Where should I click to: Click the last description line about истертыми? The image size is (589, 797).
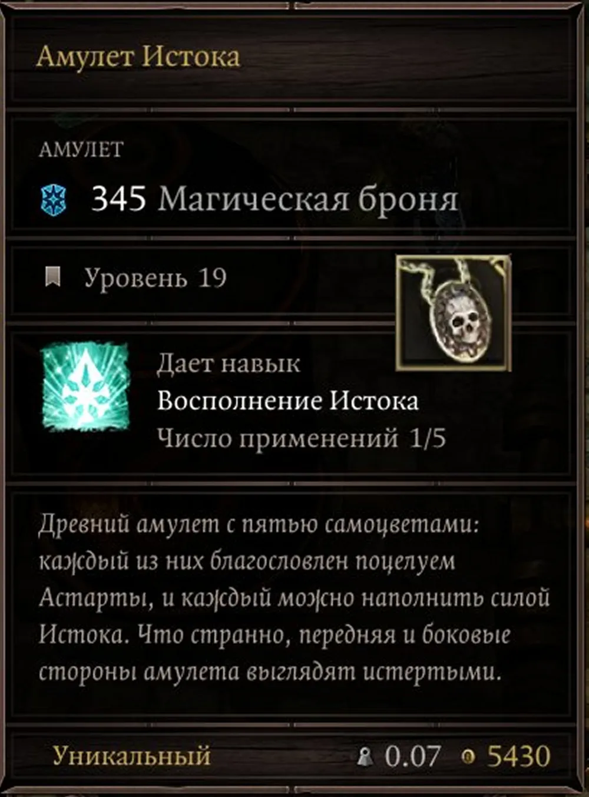[x=270, y=672]
